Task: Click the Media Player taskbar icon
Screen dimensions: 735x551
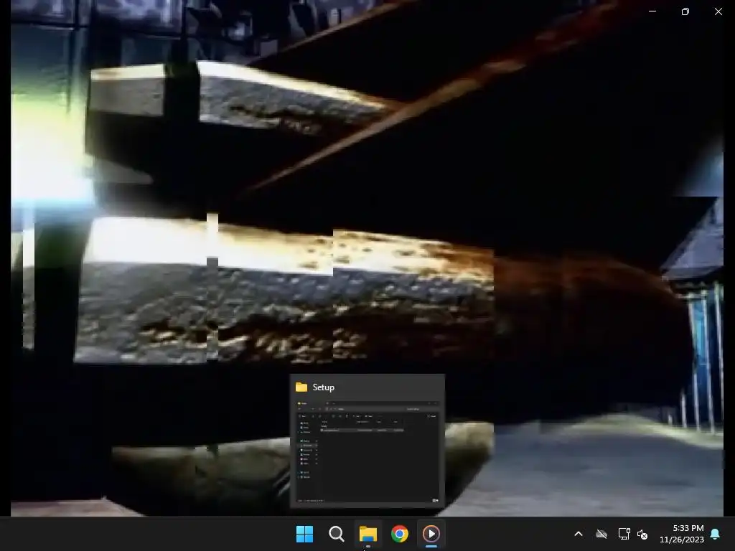Action: (x=431, y=534)
